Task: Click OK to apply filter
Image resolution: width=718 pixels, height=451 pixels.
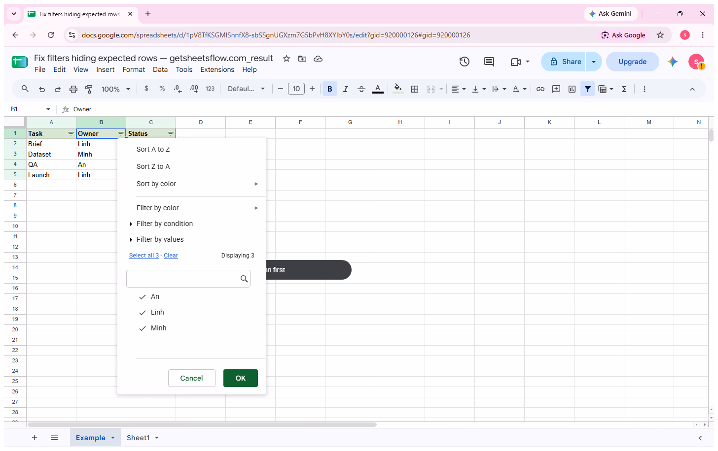Action: pyautogui.click(x=241, y=378)
